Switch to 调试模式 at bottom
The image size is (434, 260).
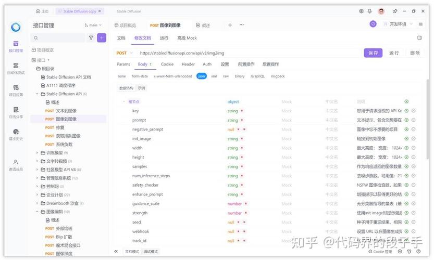click(151, 252)
